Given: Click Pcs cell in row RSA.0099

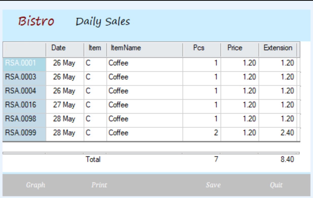Looking at the screenshot, I should pyautogui.click(x=202, y=133).
